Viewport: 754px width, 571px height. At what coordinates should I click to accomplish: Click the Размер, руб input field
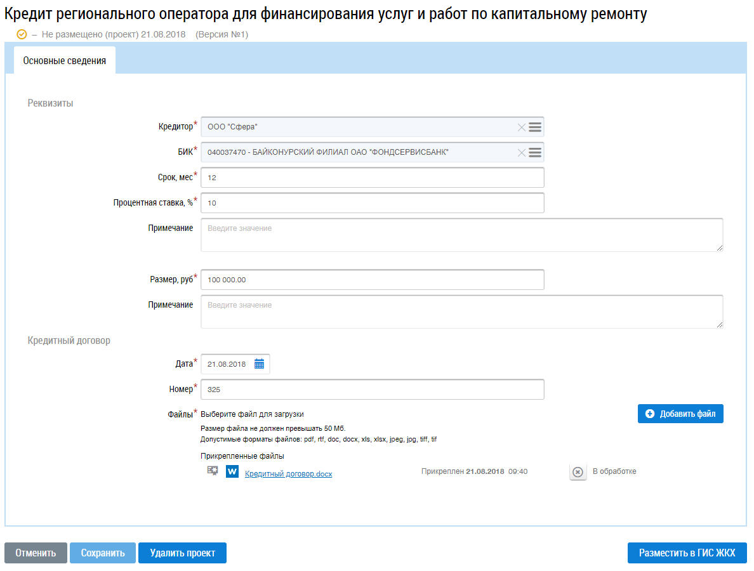[x=372, y=280]
